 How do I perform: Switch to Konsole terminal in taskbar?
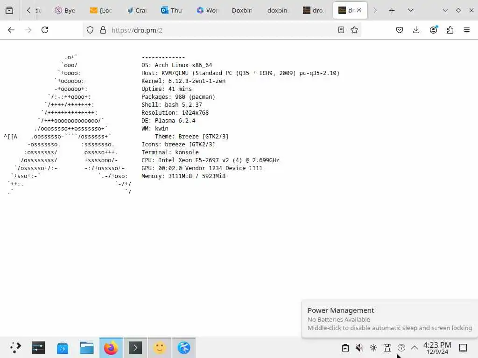(x=135, y=348)
